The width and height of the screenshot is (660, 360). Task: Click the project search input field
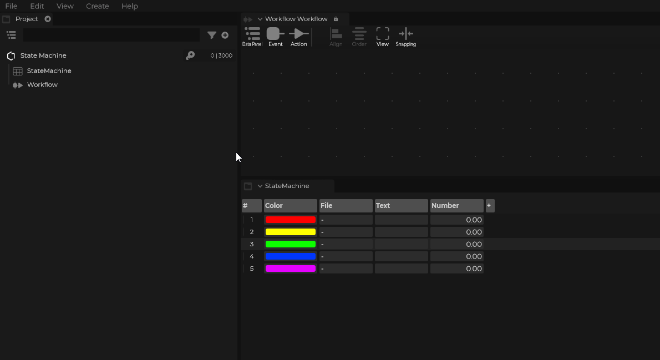pyautogui.click(x=111, y=35)
